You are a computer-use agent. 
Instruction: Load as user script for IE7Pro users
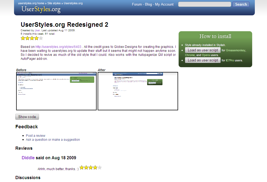(x=203, y=60)
